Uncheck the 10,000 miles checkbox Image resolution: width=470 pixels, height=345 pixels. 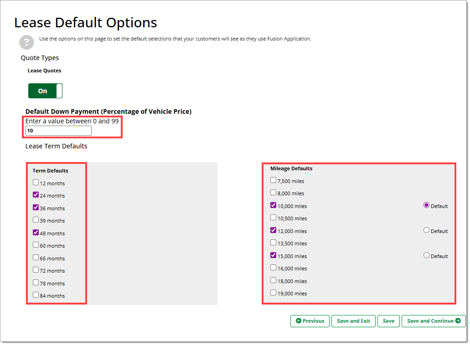tap(274, 206)
